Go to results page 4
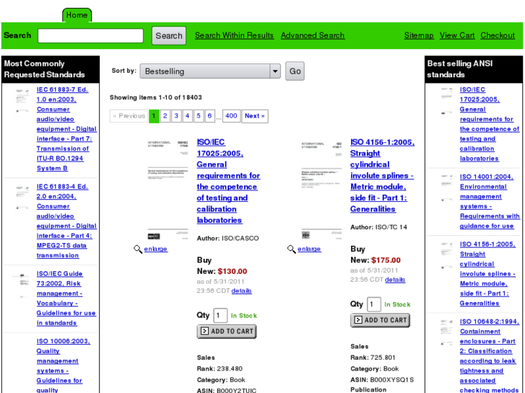Image resolution: width=525 pixels, height=393 pixels. 188,116
